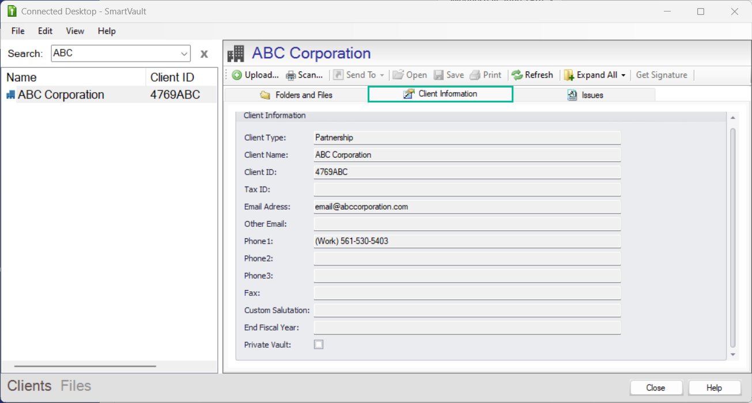752x403 pixels.
Task: Click the empty Tax ID field
Action: click(x=467, y=189)
